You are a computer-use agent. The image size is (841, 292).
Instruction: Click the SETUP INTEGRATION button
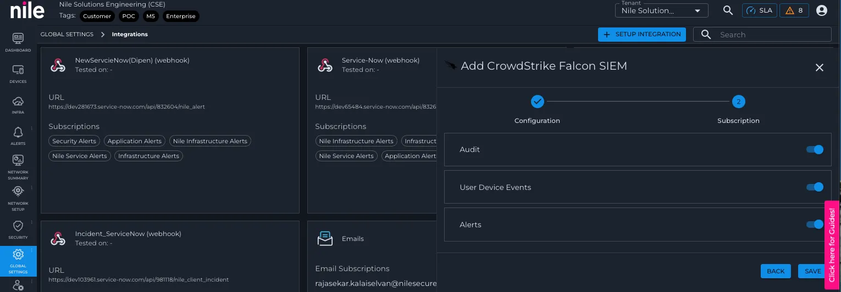point(642,34)
